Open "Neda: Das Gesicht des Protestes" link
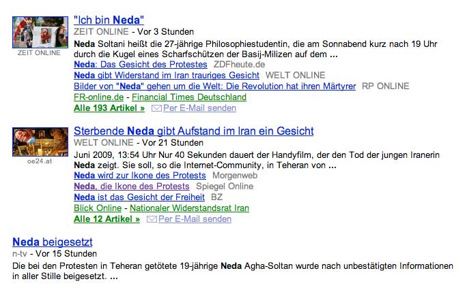The height and width of the screenshot is (290, 467). click(140, 64)
